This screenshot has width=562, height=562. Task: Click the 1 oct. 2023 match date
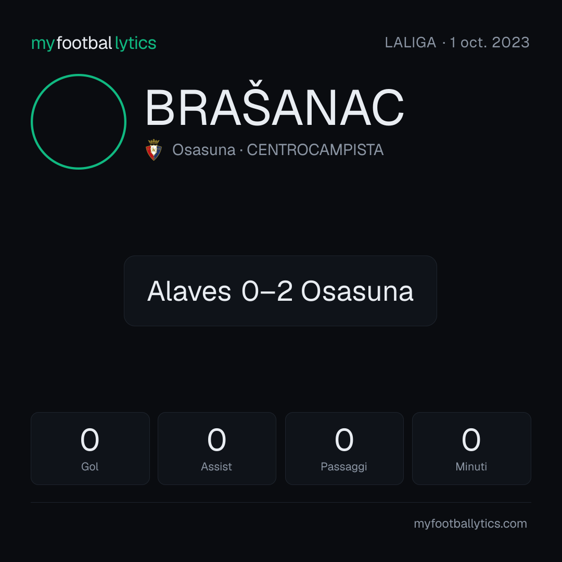490,43
